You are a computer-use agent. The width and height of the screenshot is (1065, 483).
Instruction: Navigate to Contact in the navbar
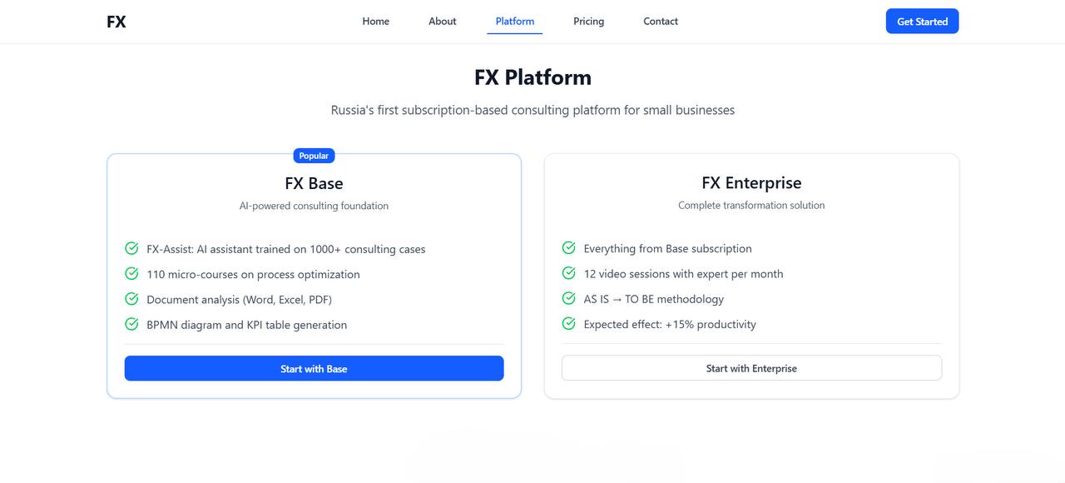pyautogui.click(x=661, y=22)
